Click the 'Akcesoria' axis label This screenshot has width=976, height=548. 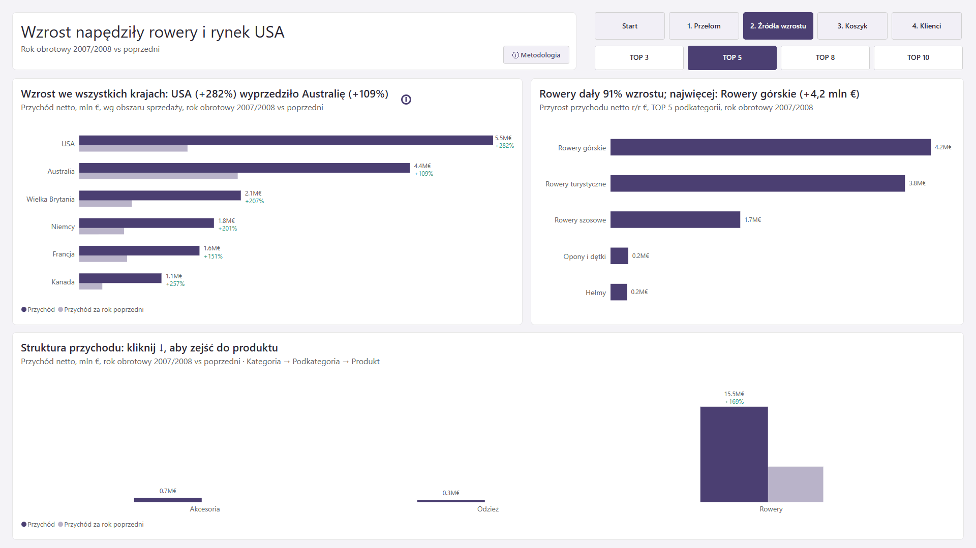point(205,509)
